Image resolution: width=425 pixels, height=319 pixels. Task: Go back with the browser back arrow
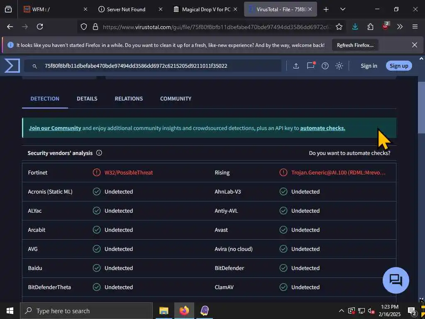click(10, 27)
